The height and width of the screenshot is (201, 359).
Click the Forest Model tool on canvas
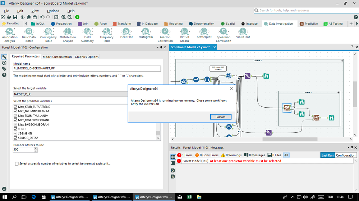[287, 108]
